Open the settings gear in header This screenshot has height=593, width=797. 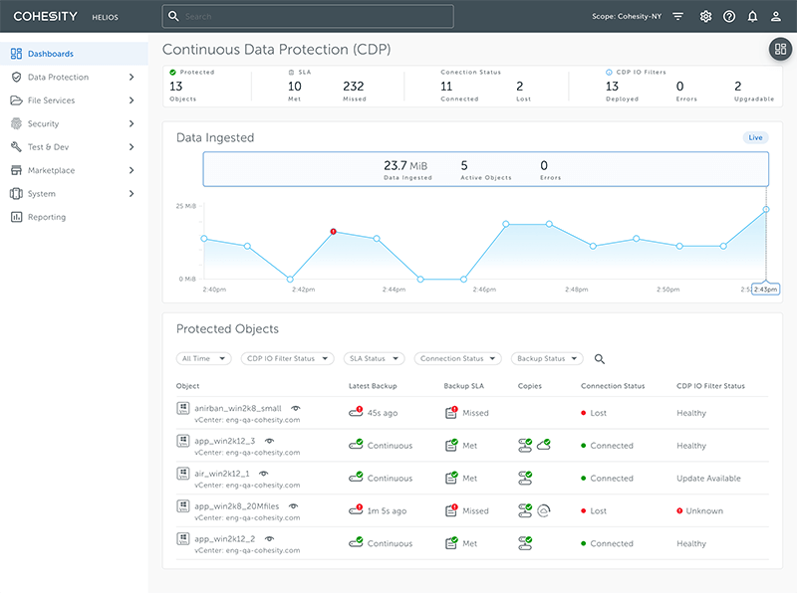click(705, 17)
